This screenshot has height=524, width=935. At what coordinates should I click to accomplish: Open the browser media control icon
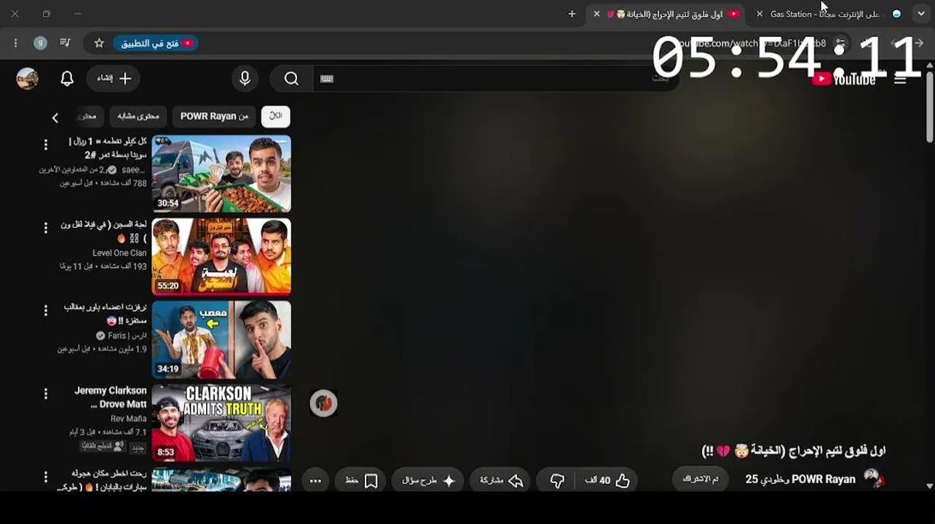click(66, 43)
